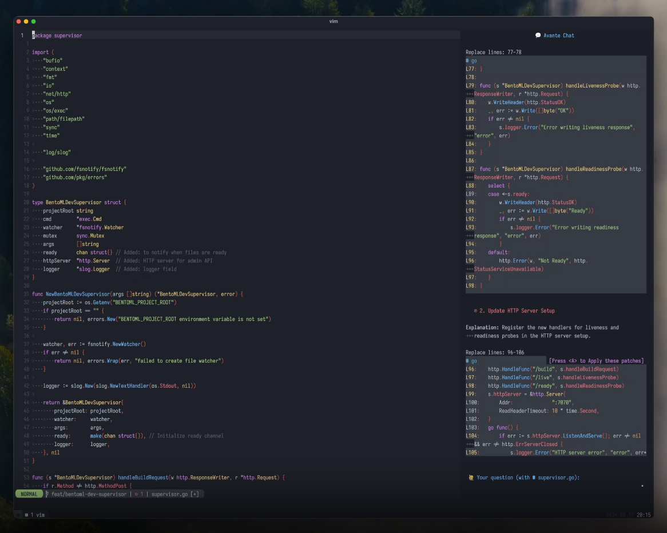This screenshot has width=667, height=533.
Task: Click 'type BentoMLDevSupervisor struct {' line
Action: (79, 202)
